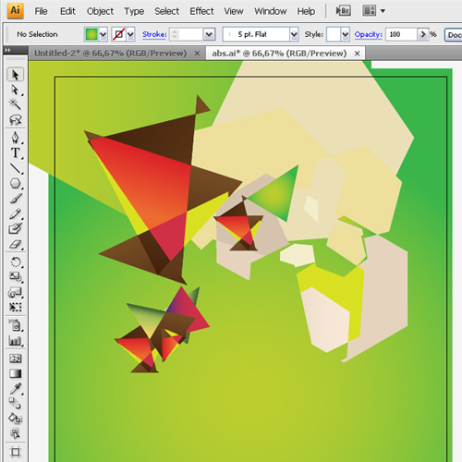Open the Fill color dropdown arrow

pyautogui.click(x=103, y=34)
